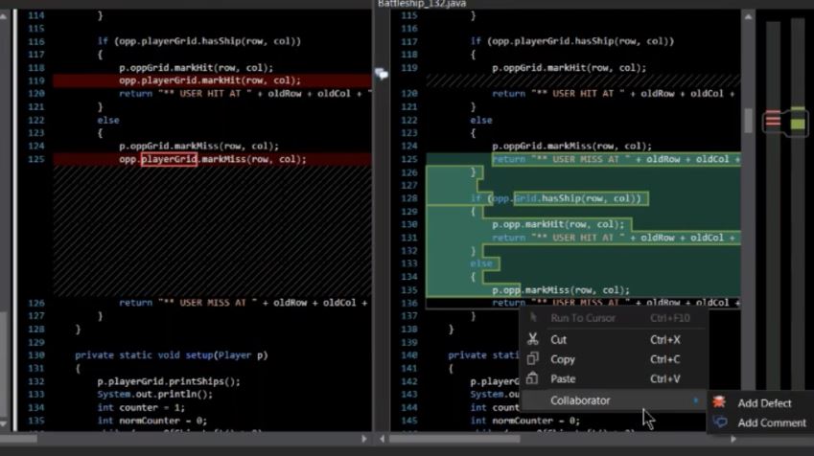Viewport: 814px width, 456px height.
Task: Click line number 119 in left pane
Action: [x=35, y=80]
